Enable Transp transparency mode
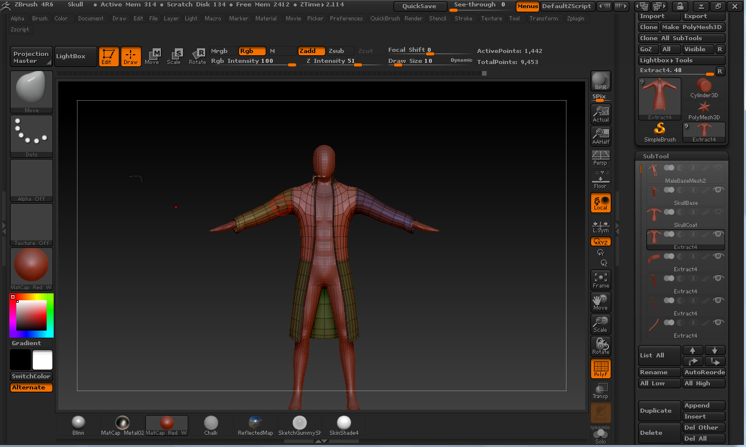The image size is (746, 447). tap(600, 391)
